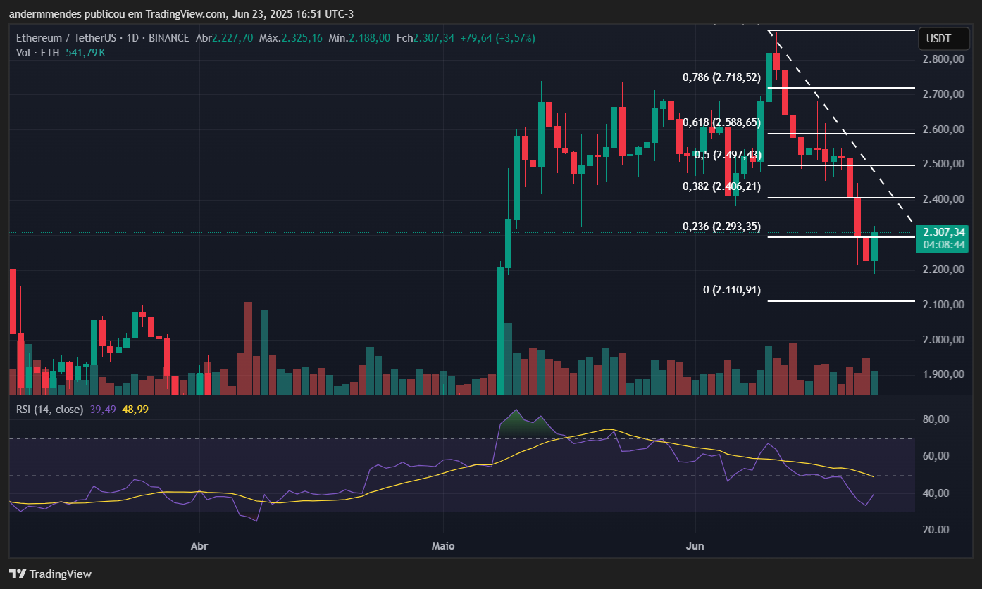Image resolution: width=982 pixels, height=589 pixels.
Task: Click the 1.900,00 price axis label
Action: 945,375
